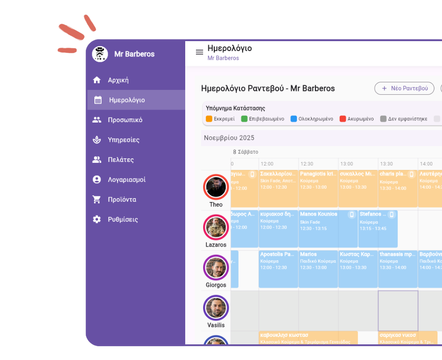The width and height of the screenshot is (442, 360).
Task: Click the orange Εκκρεμεί legend swatch
Action: (209, 119)
